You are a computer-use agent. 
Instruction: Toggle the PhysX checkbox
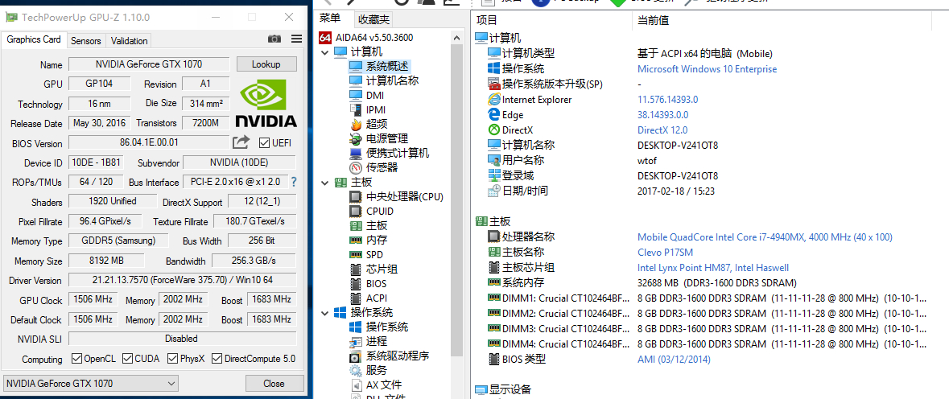tap(173, 359)
